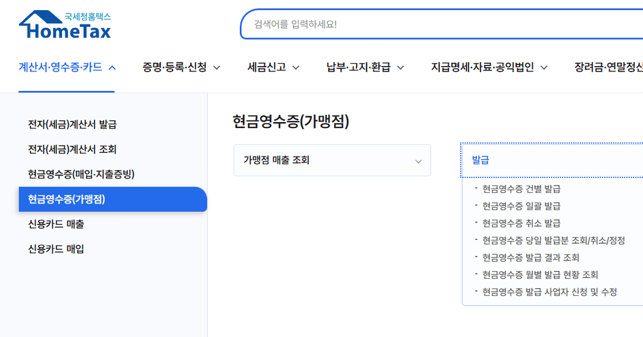The width and height of the screenshot is (643, 337).
Task: Open the 장려금·연말정산 menu
Action: pyautogui.click(x=608, y=67)
